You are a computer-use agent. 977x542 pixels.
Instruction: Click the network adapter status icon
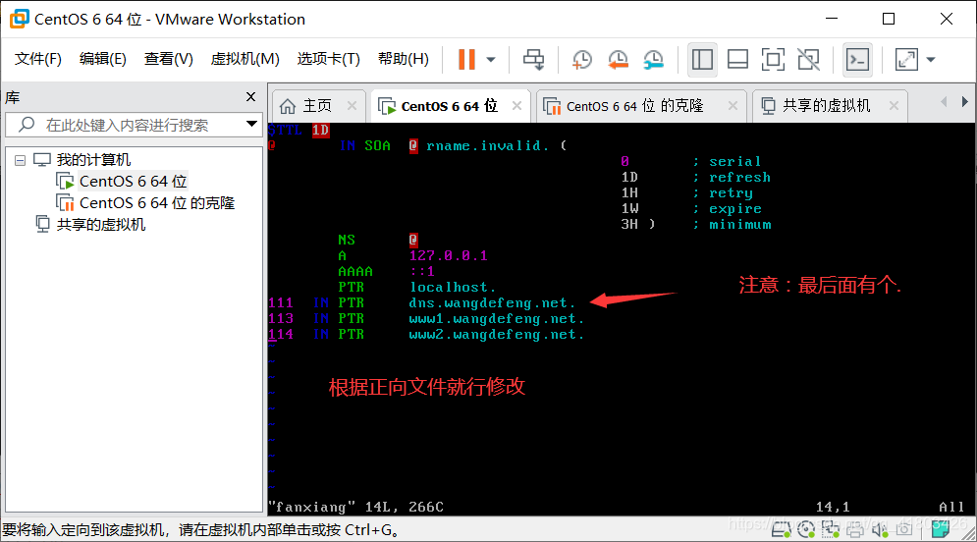(830, 529)
